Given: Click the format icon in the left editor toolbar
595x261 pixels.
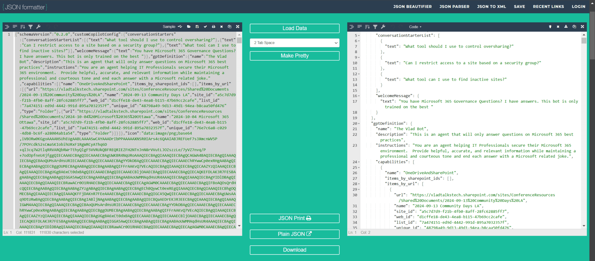Looking at the screenshot, I should point(7,27).
